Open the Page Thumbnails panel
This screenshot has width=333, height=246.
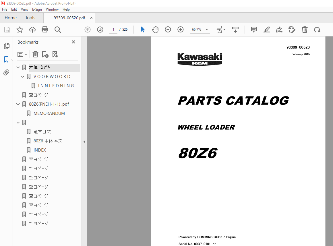(7, 46)
